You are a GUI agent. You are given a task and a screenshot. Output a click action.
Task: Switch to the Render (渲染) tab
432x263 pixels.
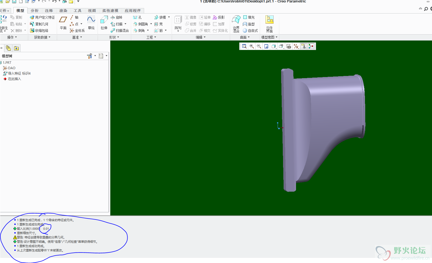pyautogui.click(x=63, y=11)
